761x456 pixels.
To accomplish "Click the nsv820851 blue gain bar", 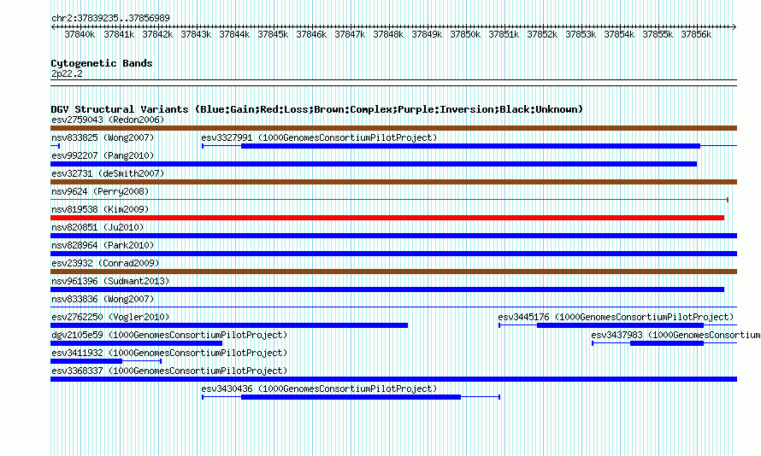I will 393,236.
